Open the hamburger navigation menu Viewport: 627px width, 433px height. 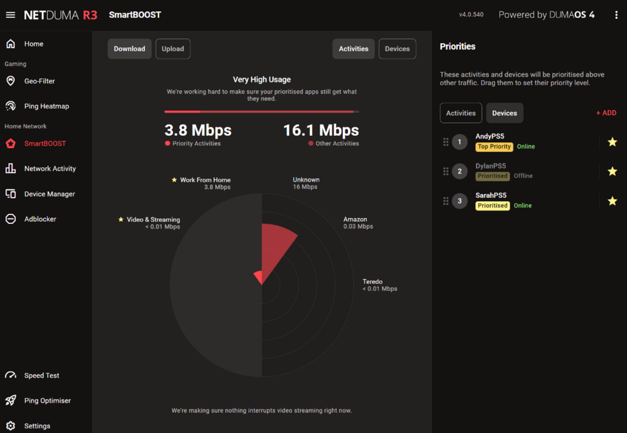tap(11, 15)
